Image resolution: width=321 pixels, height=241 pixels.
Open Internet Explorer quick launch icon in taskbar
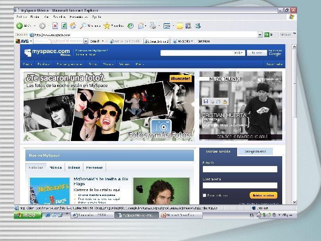tap(48, 215)
